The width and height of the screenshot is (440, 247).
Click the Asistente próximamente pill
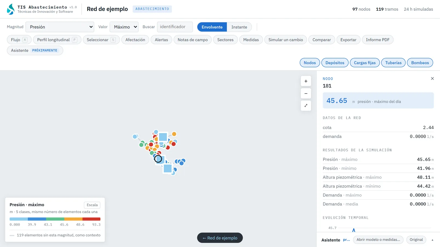click(x=35, y=50)
